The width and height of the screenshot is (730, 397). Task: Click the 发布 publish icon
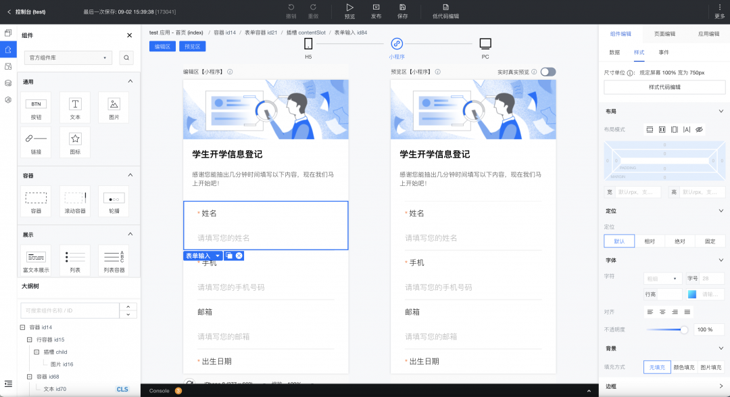(376, 7)
